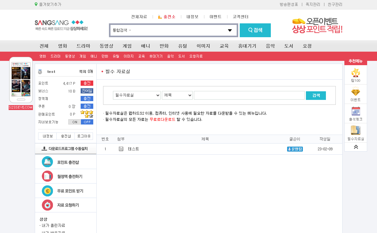Click the red 충전 button next to 포인트

pos(87,83)
